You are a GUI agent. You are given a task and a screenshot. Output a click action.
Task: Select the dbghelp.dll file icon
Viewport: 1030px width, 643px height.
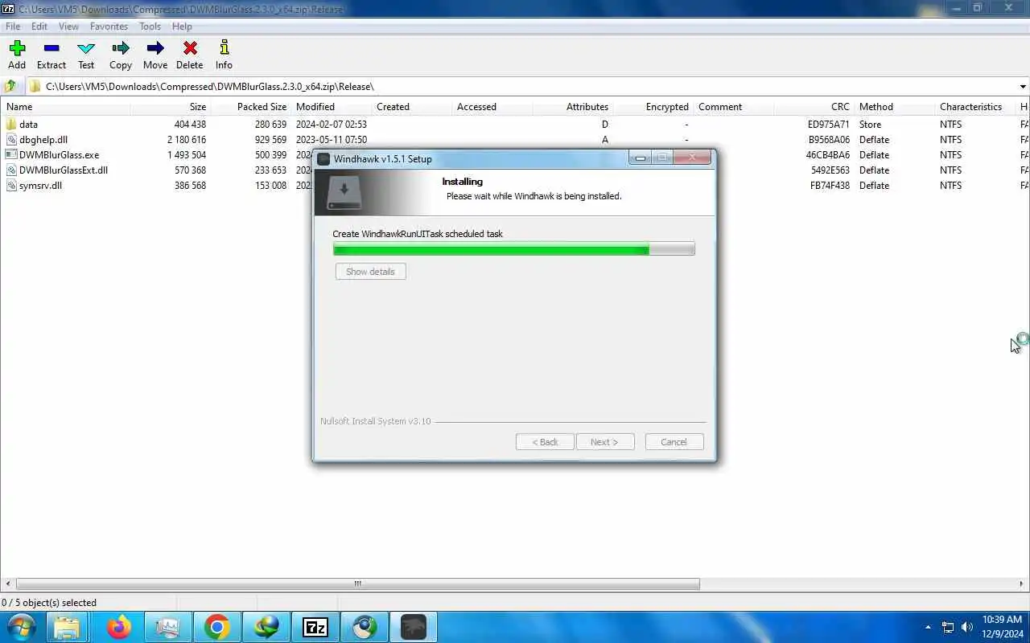point(11,140)
